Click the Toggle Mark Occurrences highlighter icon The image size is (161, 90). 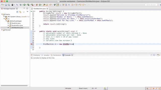pos(58,5)
